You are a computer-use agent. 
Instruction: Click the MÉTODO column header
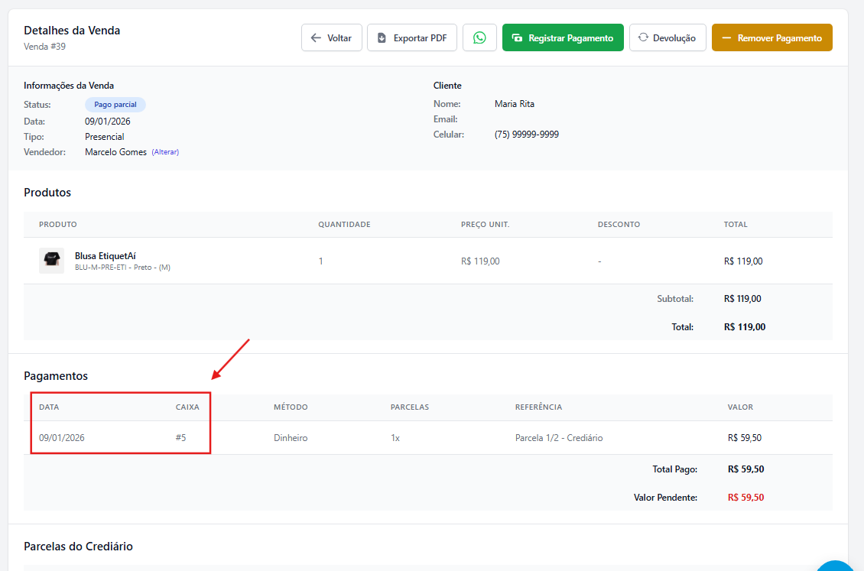pos(291,407)
